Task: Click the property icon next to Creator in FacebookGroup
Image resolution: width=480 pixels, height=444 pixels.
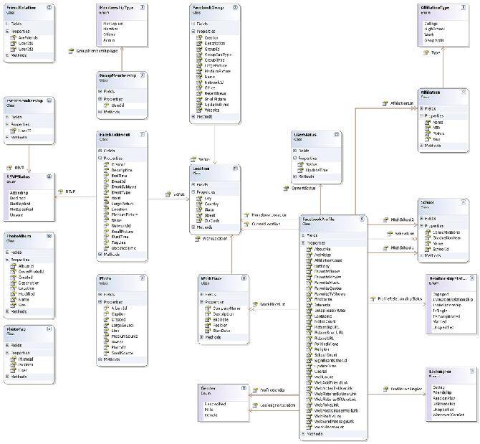Action: click(199, 38)
